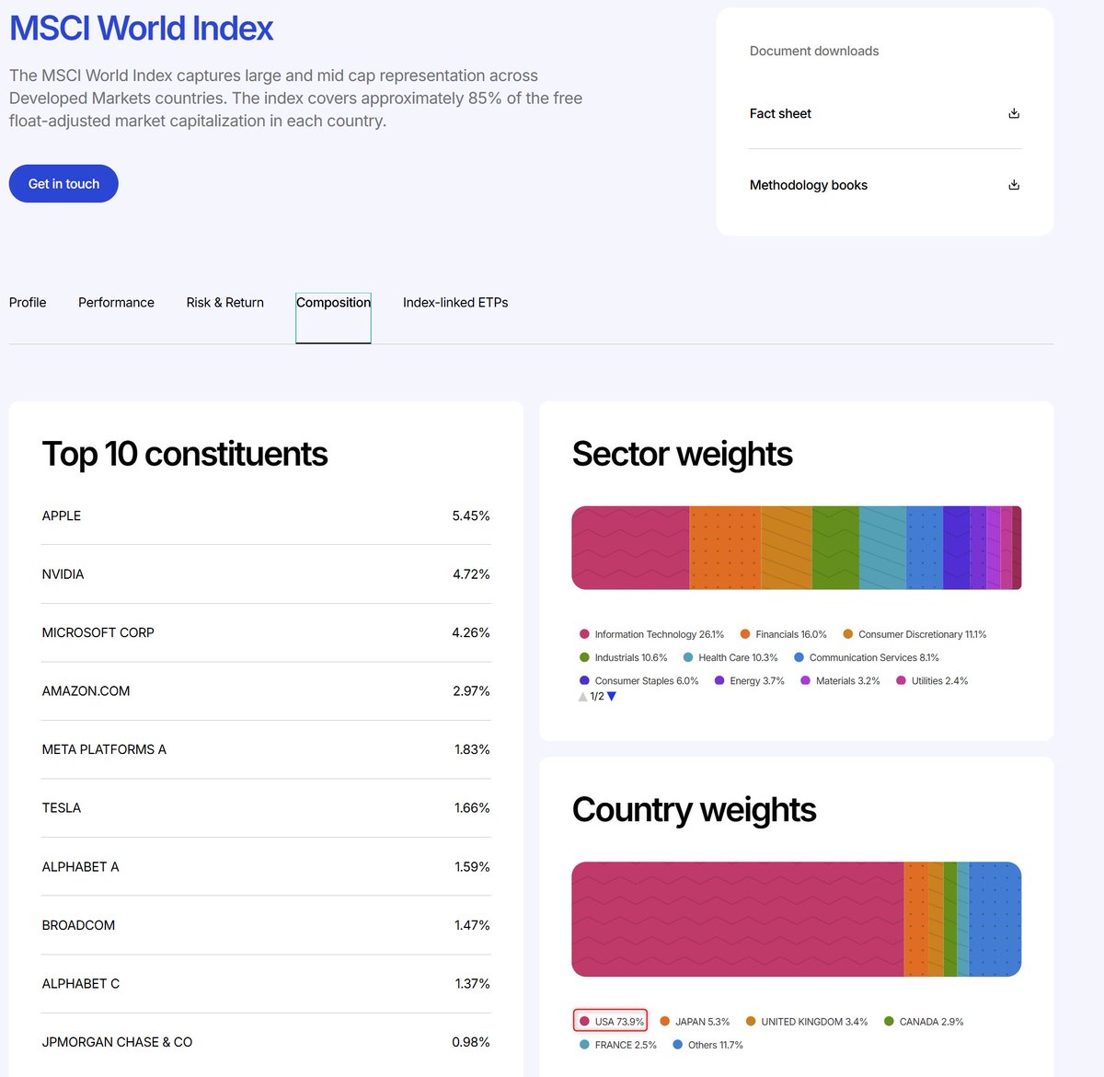Toggle UNITED KINGDOM 3.4% legend item

[x=806, y=1022]
